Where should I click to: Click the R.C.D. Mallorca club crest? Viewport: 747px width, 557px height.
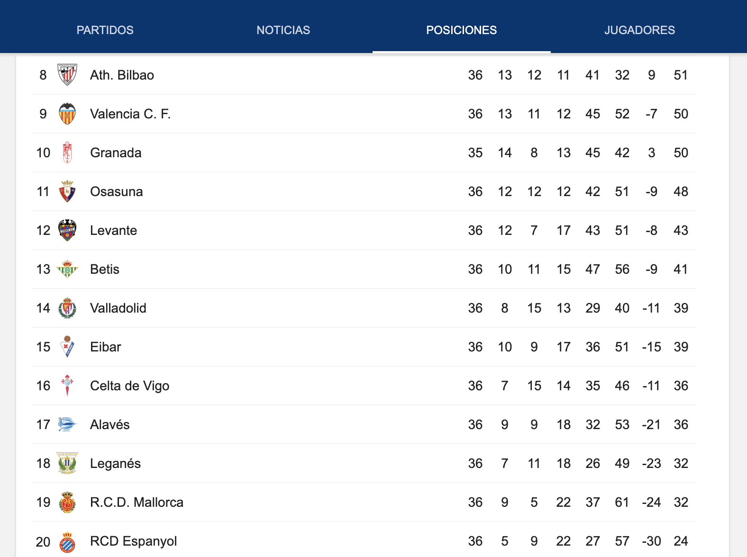coord(67,502)
